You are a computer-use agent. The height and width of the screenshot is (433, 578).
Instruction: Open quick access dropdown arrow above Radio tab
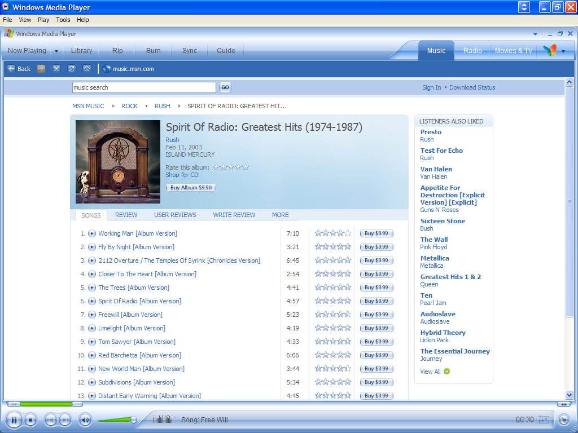(536, 34)
